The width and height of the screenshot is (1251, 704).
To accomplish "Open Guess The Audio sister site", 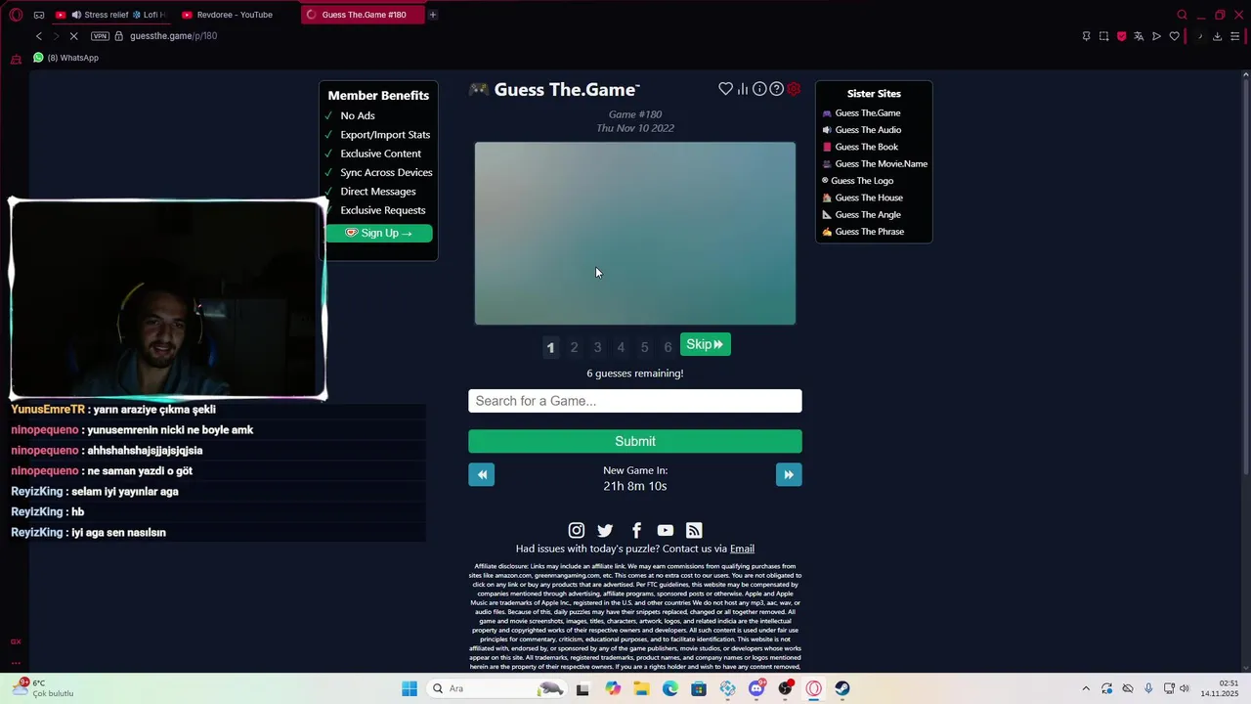I will pyautogui.click(x=861, y=130).
